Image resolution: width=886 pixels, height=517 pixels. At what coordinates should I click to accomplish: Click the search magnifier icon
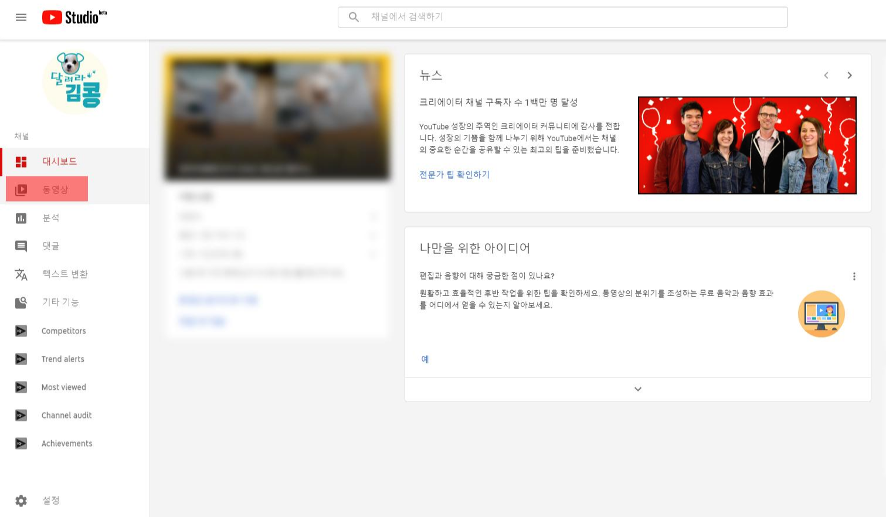point(354,17)
